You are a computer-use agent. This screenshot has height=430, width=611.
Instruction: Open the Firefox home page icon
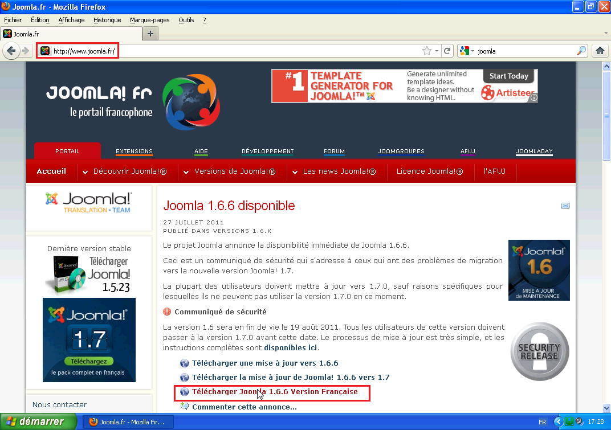[x=600, y=51]
